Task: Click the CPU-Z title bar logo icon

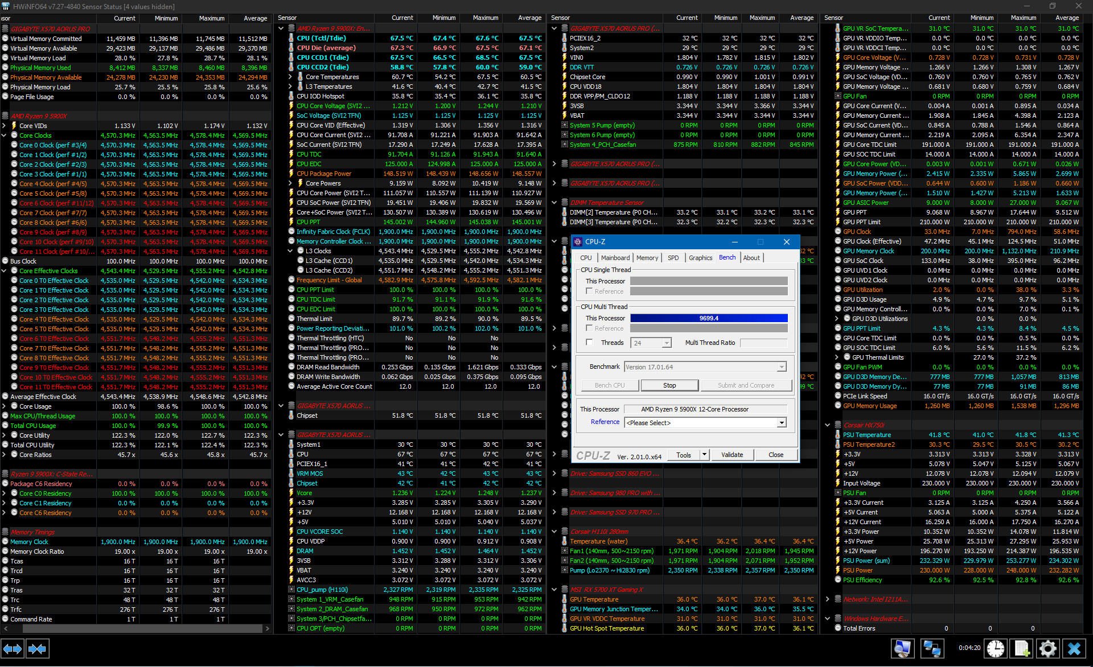Action: 578,242
